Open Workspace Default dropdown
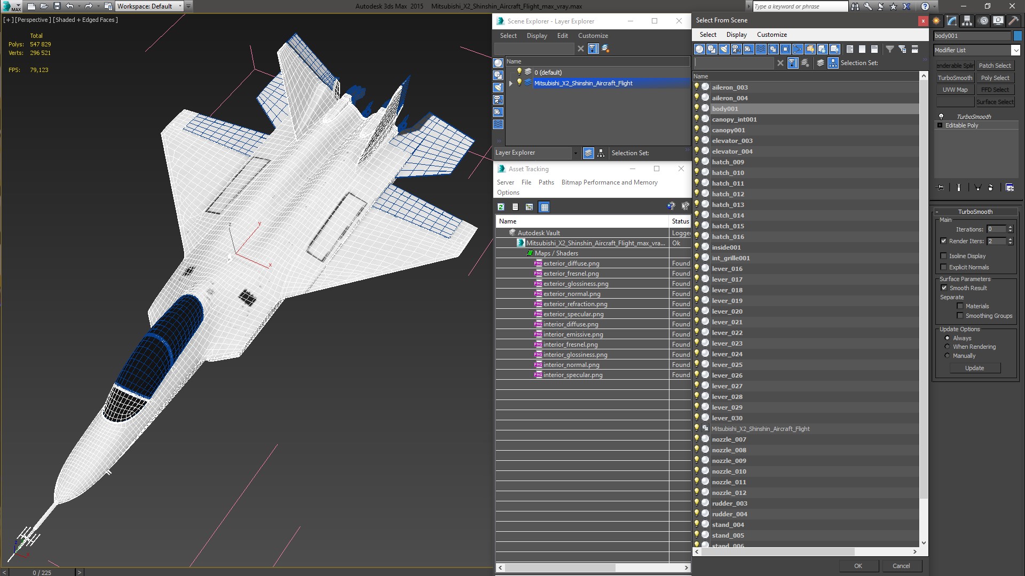The height and width of the screenshot is (576, 1025). coord(180,6)
